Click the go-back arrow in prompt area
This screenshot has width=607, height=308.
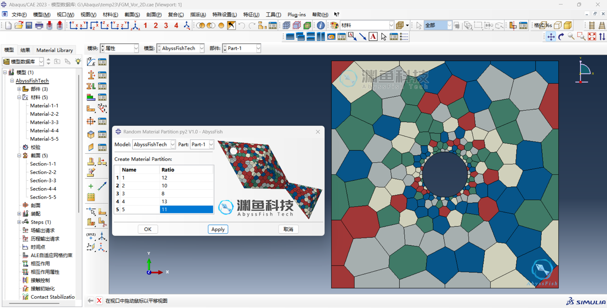(90, 301)
